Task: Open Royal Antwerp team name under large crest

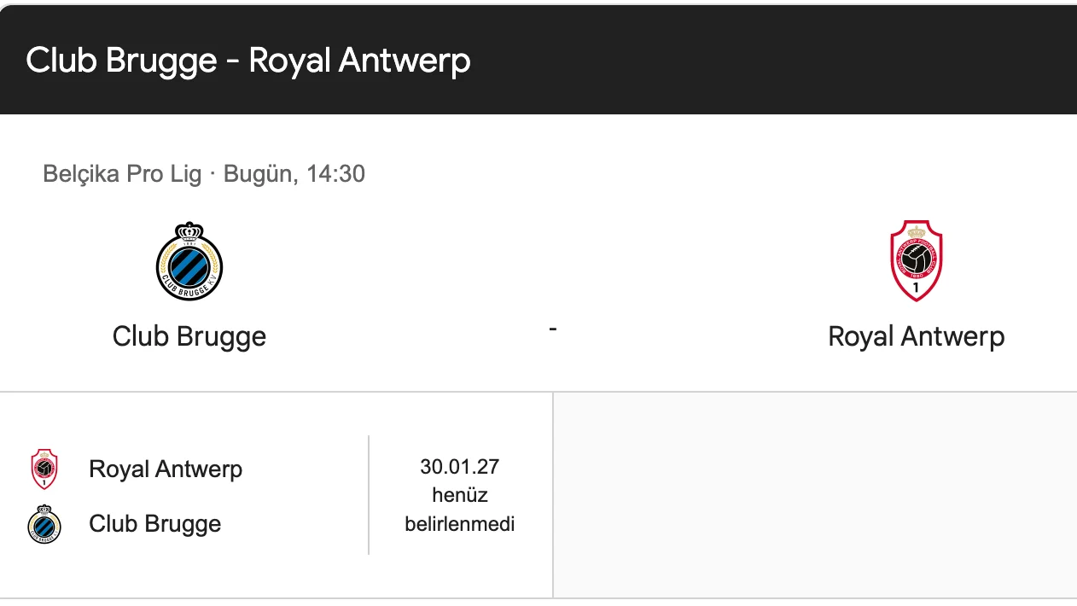Action: click(917, 336)
